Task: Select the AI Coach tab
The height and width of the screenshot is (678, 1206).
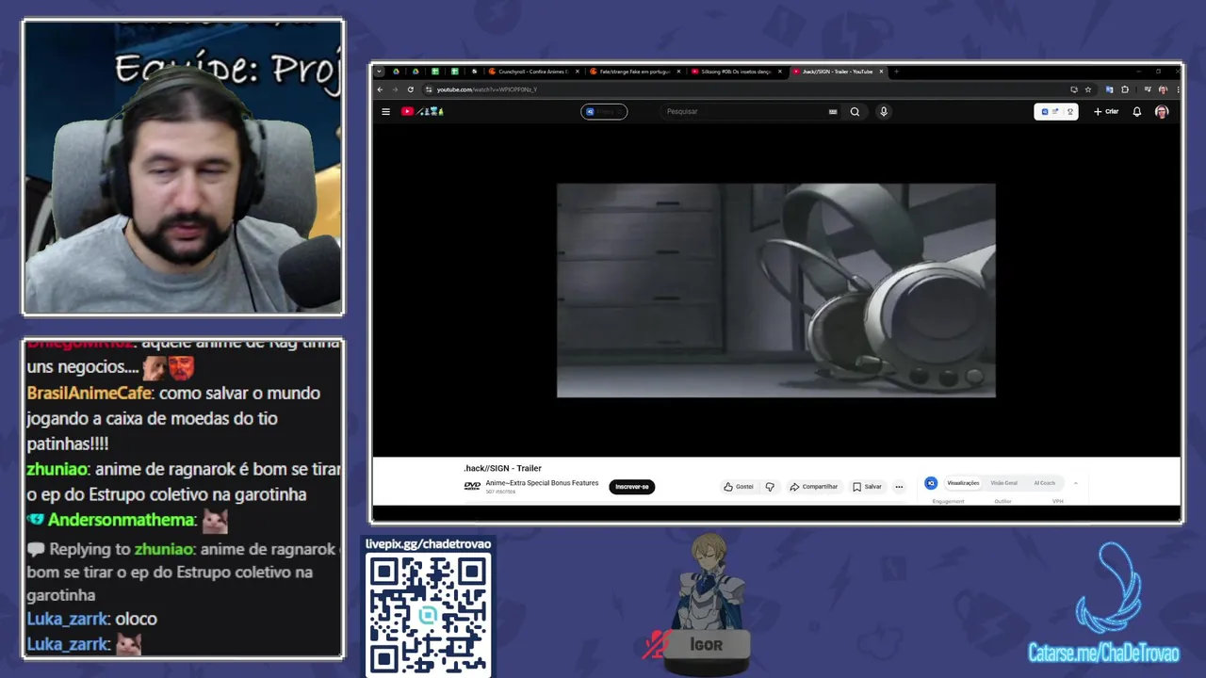Action: click(1044, 483)
